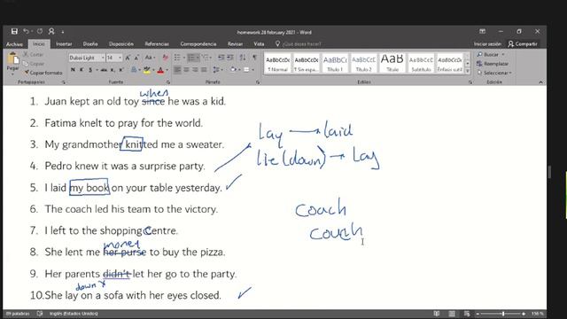Justify the text alignment
The image size is (567, 319).
click(204, 69)
